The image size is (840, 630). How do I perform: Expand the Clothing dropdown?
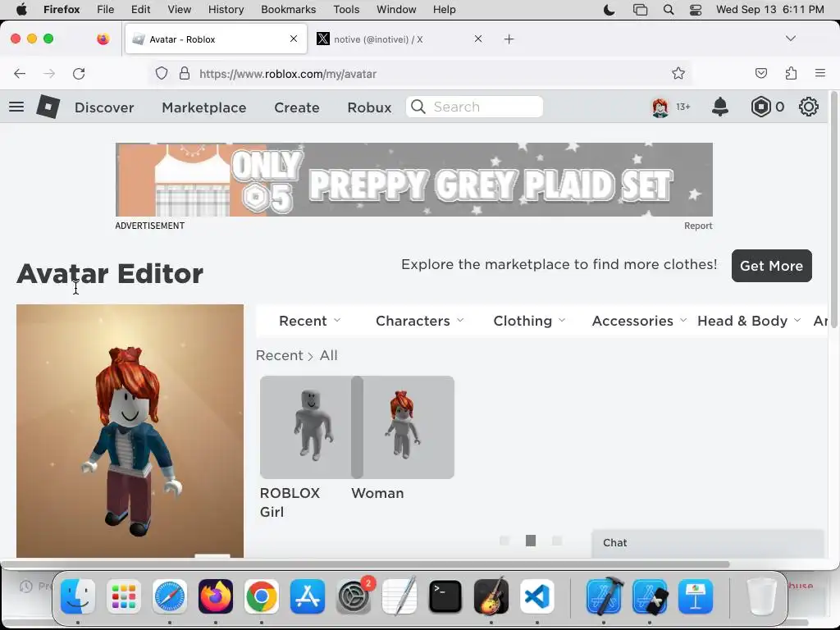(x=529, y=321)
